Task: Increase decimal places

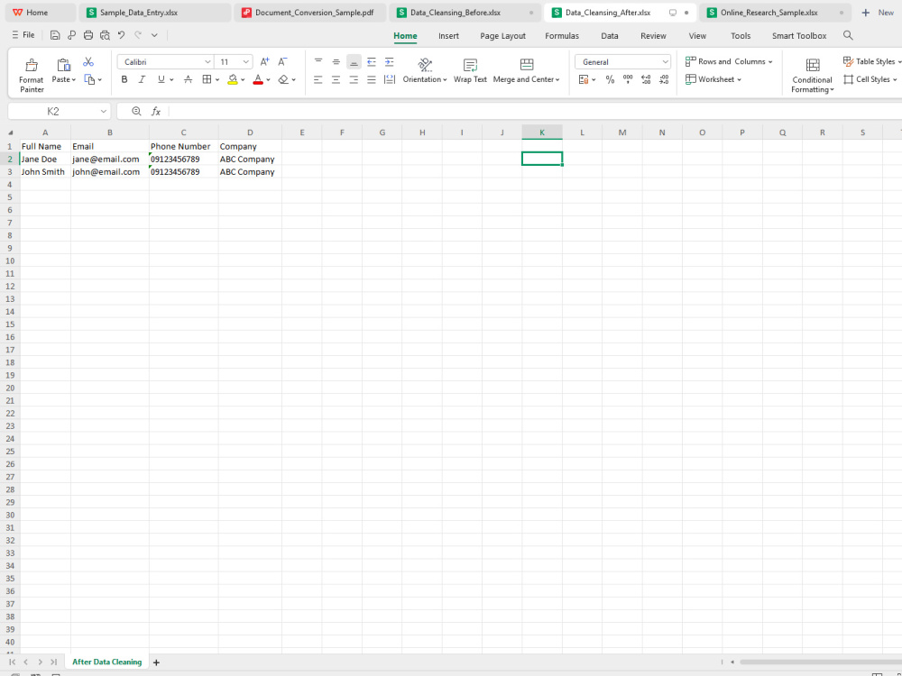Action: click(x=646, y=79)
